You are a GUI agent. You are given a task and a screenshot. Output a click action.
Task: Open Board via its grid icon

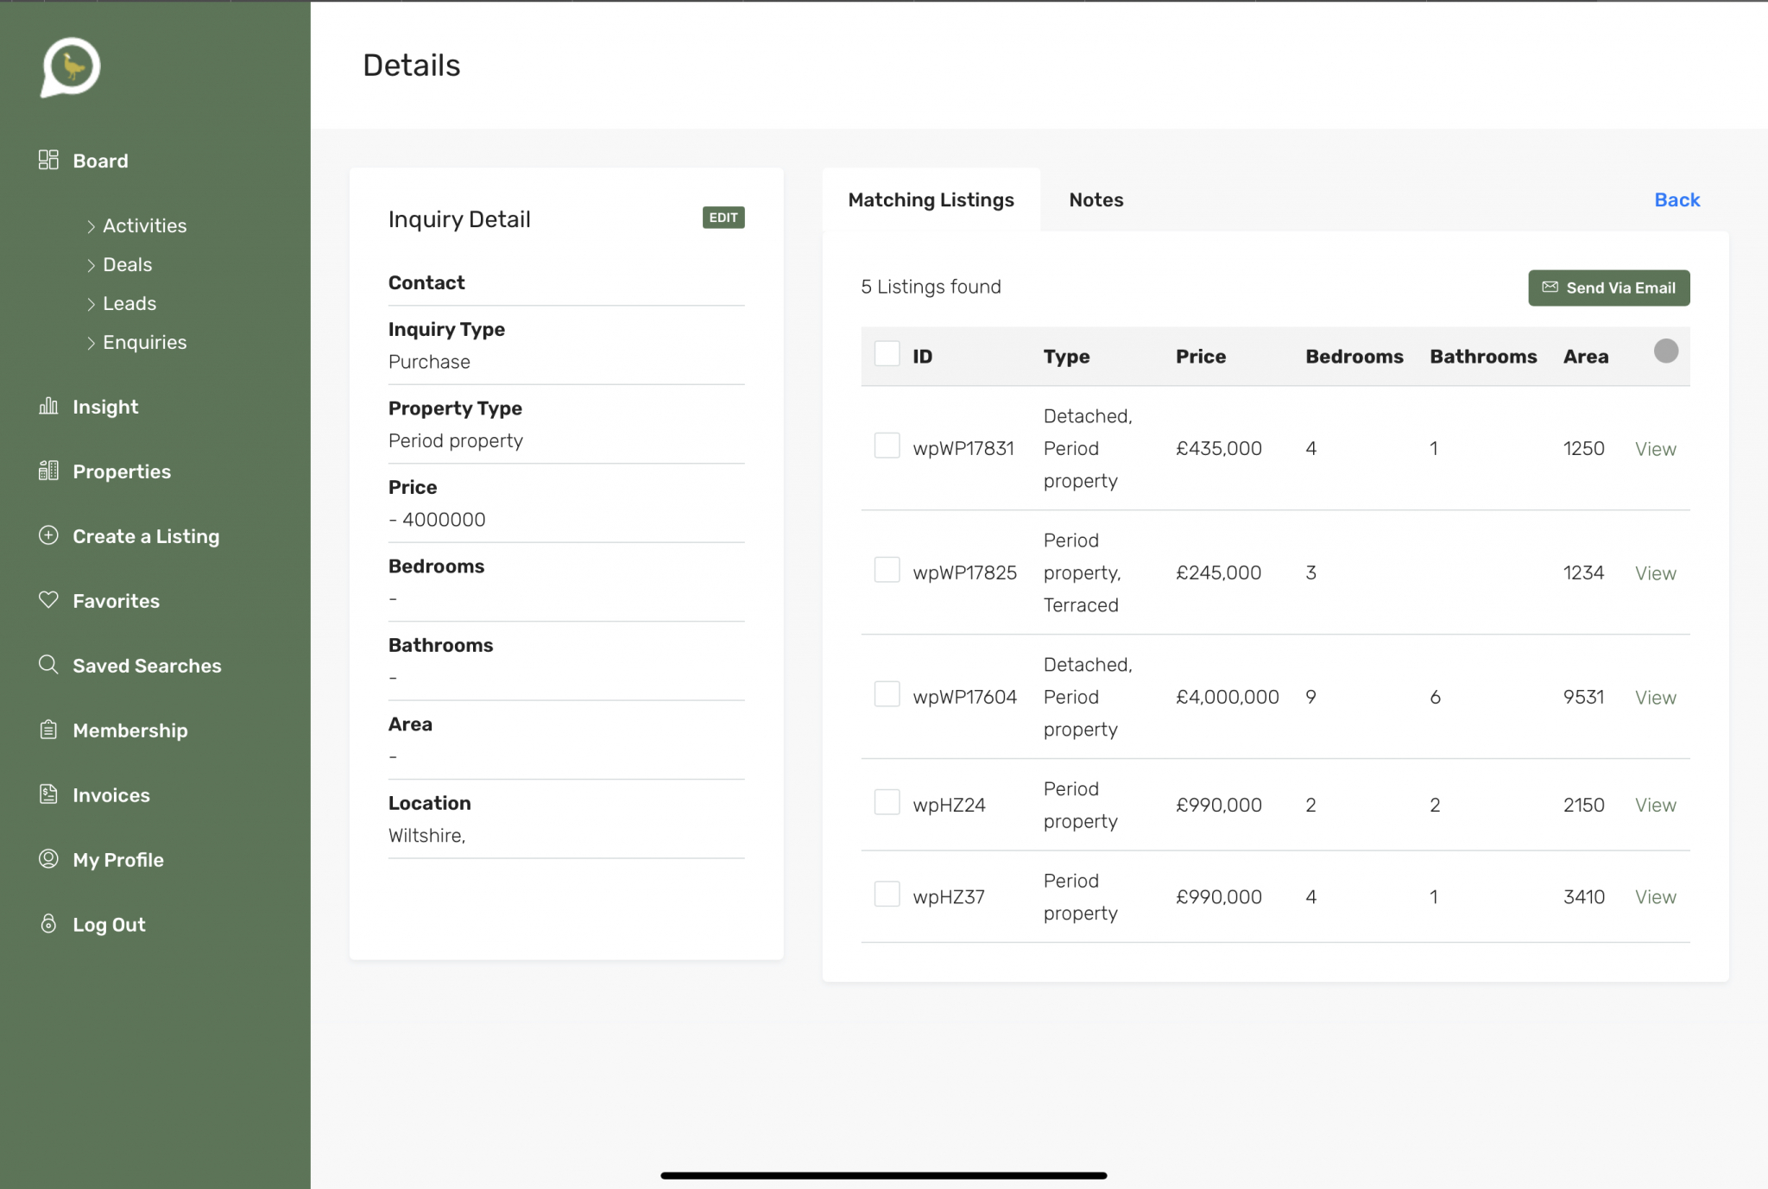point(48,161)
